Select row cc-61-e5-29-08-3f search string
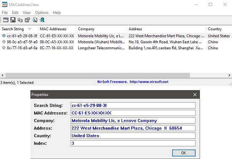Viewport: 232px width, 159px height. tap(22, 36)
